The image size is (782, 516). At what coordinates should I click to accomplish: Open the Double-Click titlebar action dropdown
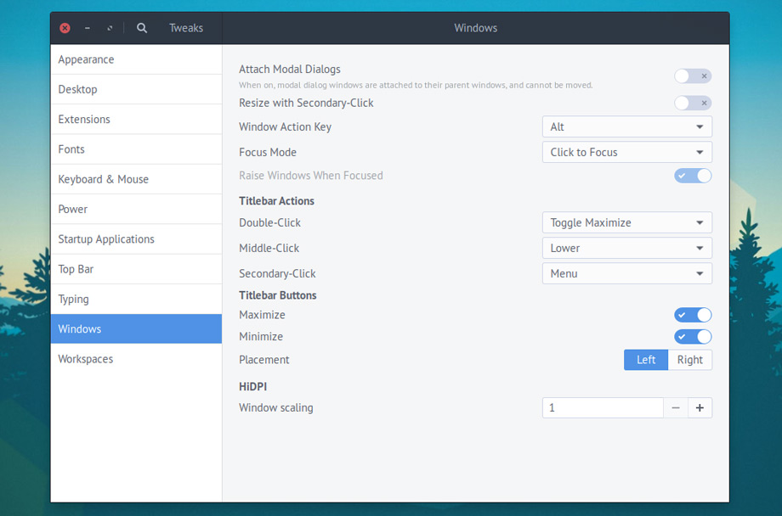click(x=626, y=223)
